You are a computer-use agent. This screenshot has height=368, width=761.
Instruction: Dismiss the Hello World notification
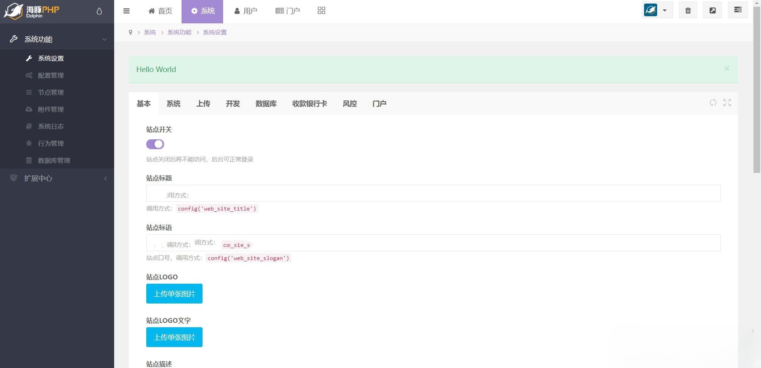click(x=727, y=68)
